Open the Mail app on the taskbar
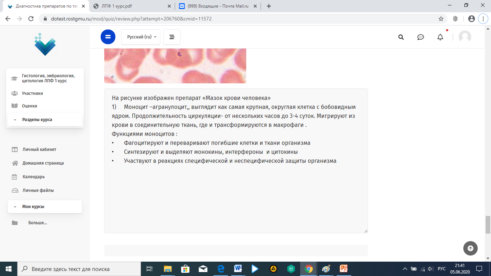491x276 pixels. point(203,269)
